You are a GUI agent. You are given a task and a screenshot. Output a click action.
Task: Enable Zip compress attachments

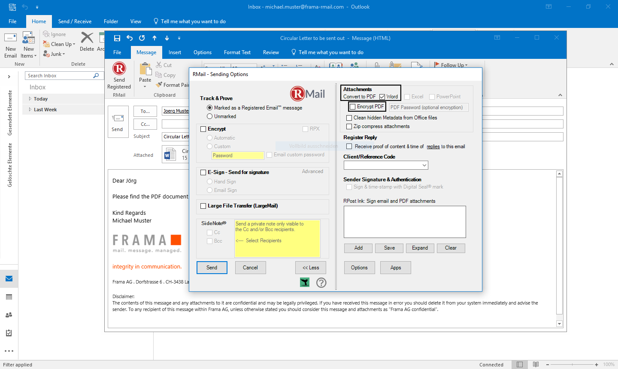[x=349, y=126]
